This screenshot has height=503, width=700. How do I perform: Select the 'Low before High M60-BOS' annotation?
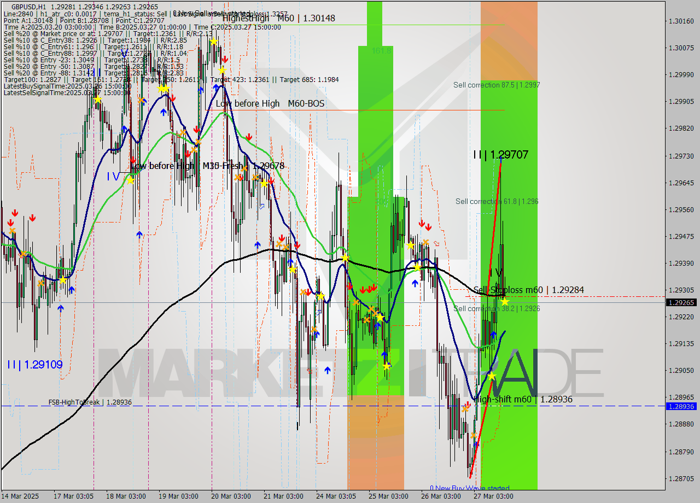coord(271,103)
